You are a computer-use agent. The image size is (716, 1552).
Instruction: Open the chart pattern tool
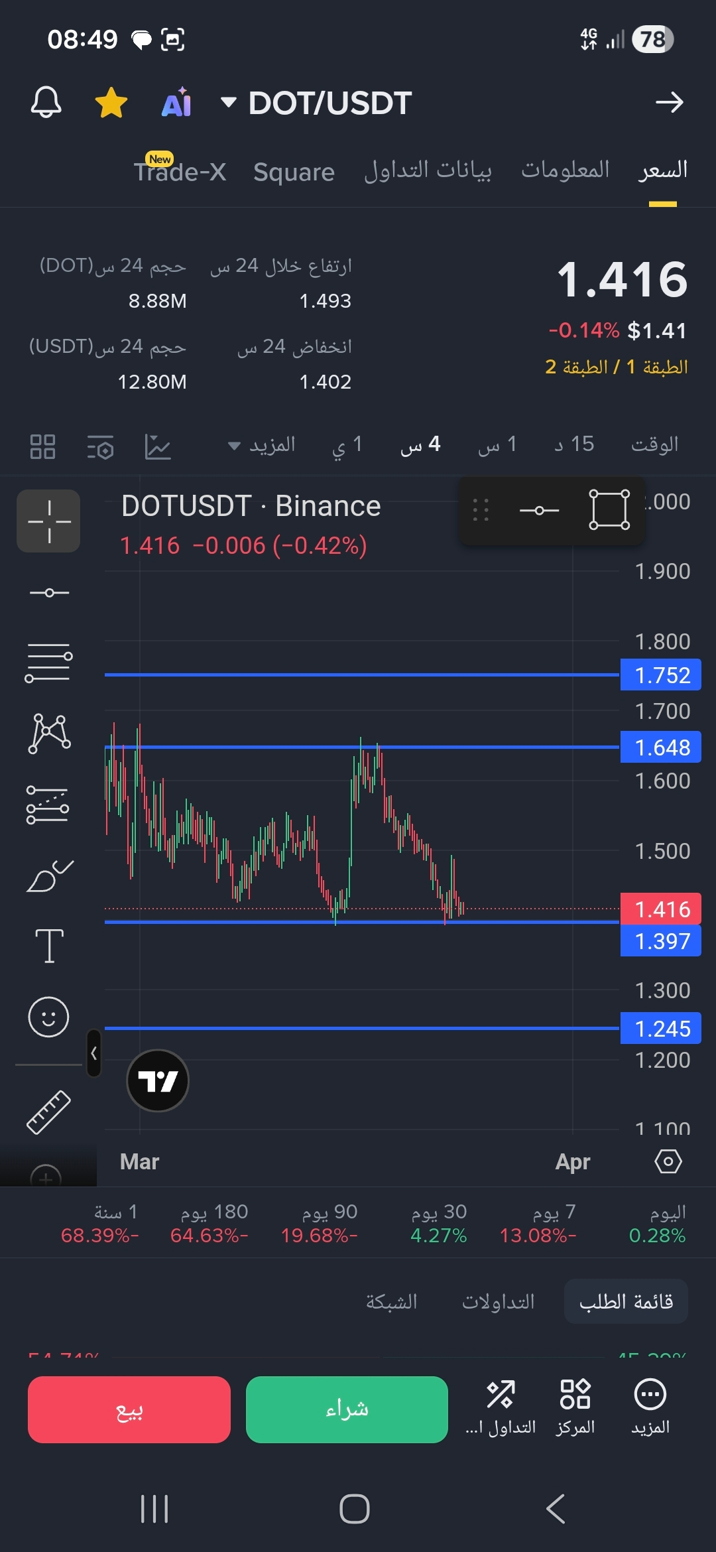(48, 733)
